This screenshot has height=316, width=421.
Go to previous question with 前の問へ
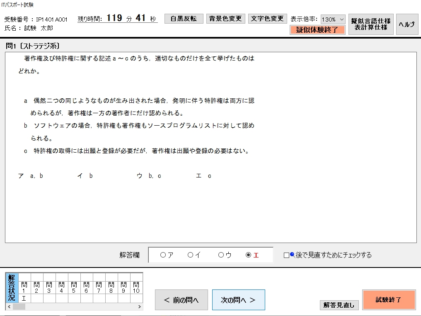(x=181, y=300)
